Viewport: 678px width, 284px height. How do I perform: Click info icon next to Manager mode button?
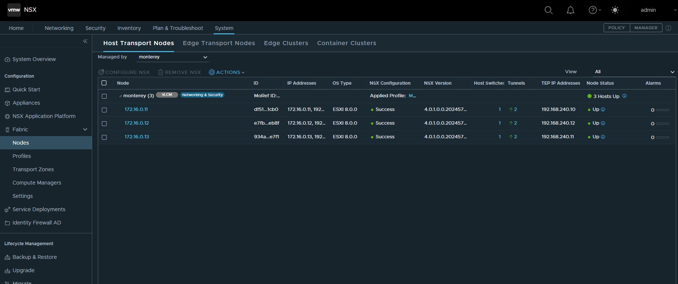[x=668, y=28]
